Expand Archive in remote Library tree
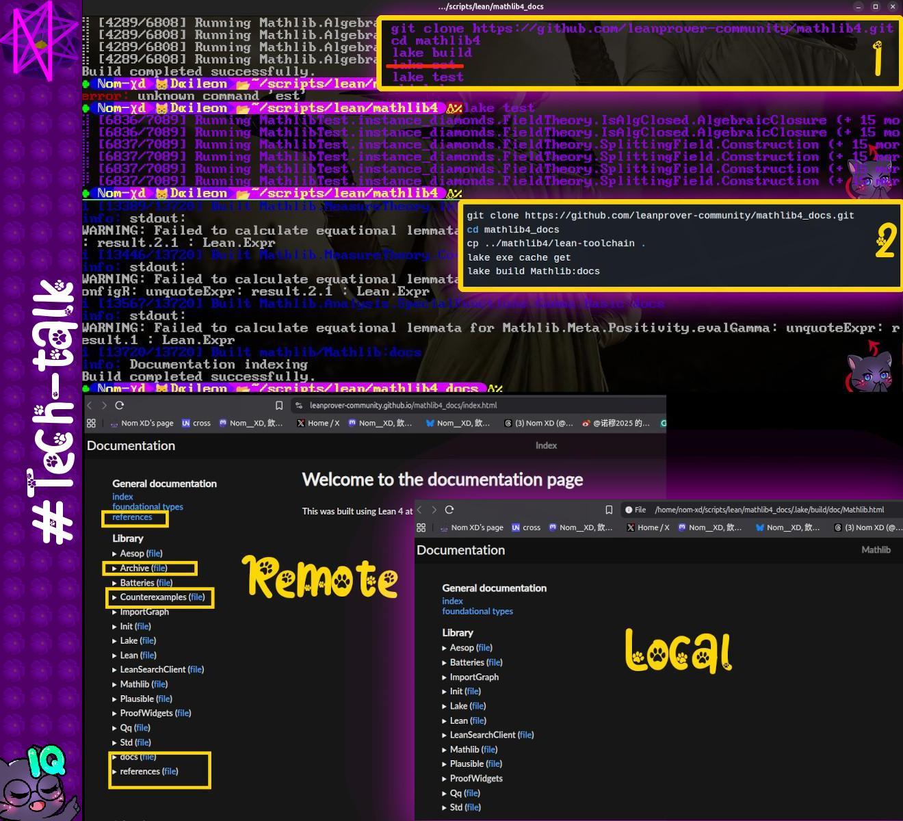The width and height of the screenshot is (903, 821). coord(114,568)
